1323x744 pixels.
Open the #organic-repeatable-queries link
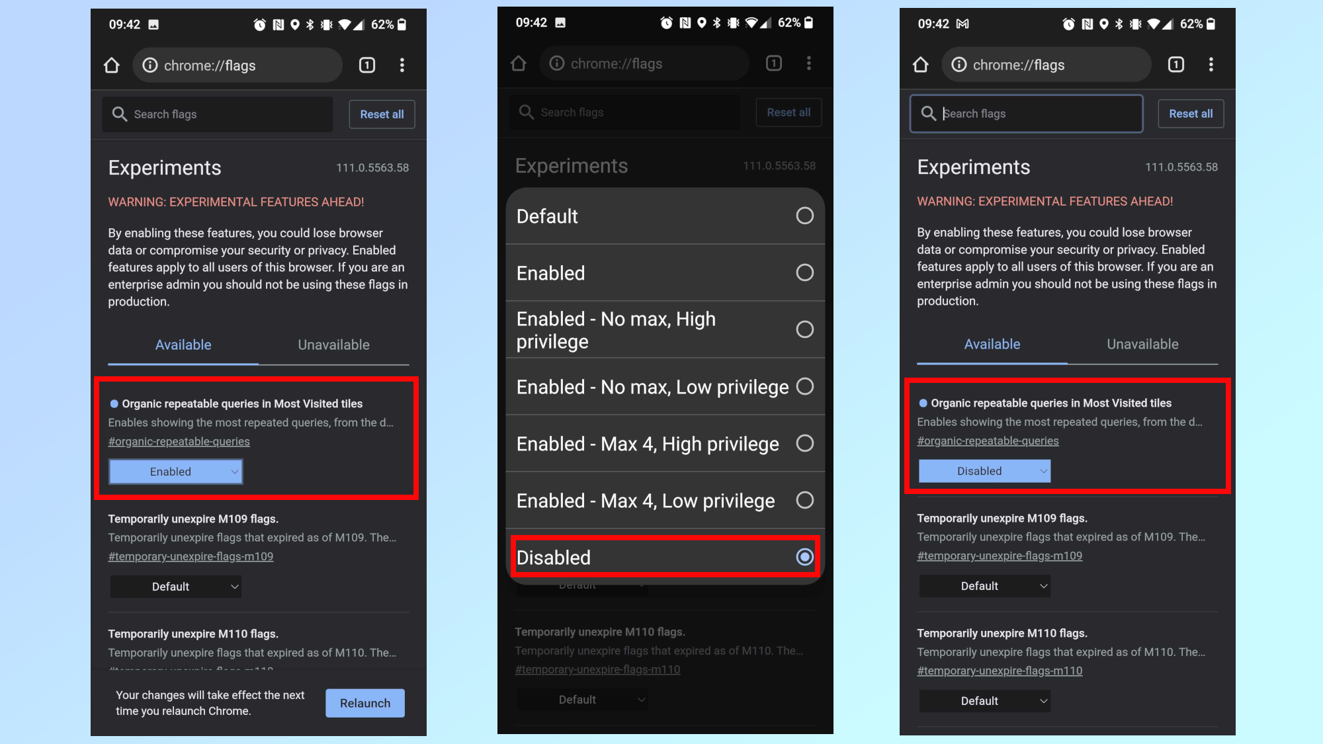tap(178, 440)
